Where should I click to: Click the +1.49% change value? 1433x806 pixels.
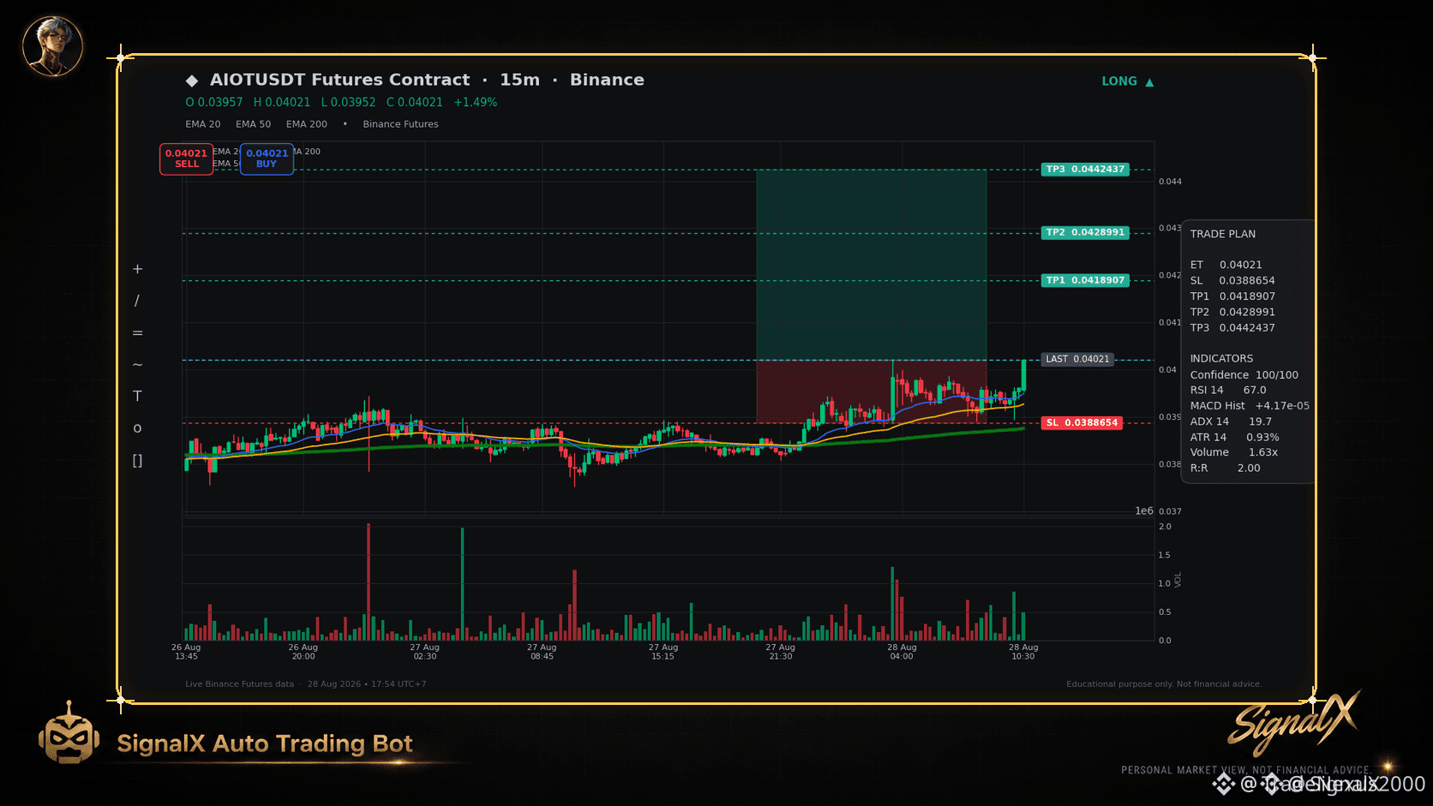point(476,103)
